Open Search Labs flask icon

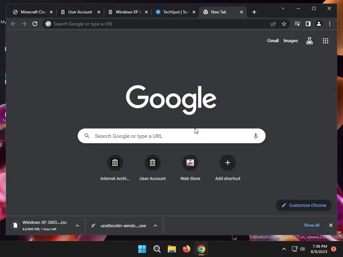pos(309,41)
